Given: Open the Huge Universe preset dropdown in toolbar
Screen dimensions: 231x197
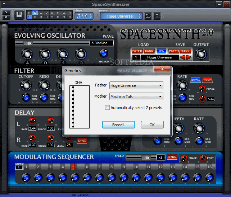Looking at the screenshot, I should [x=121, y=16].
